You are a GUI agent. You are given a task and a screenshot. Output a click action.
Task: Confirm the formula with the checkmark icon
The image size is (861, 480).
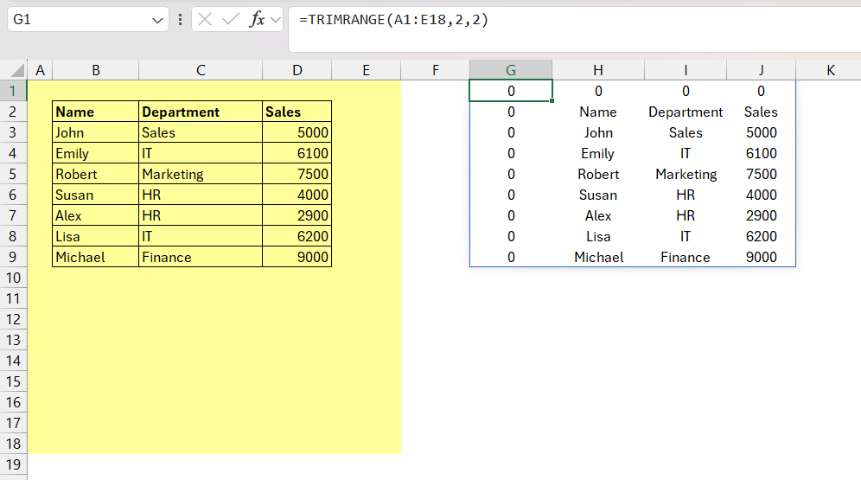tap(230, 20)
